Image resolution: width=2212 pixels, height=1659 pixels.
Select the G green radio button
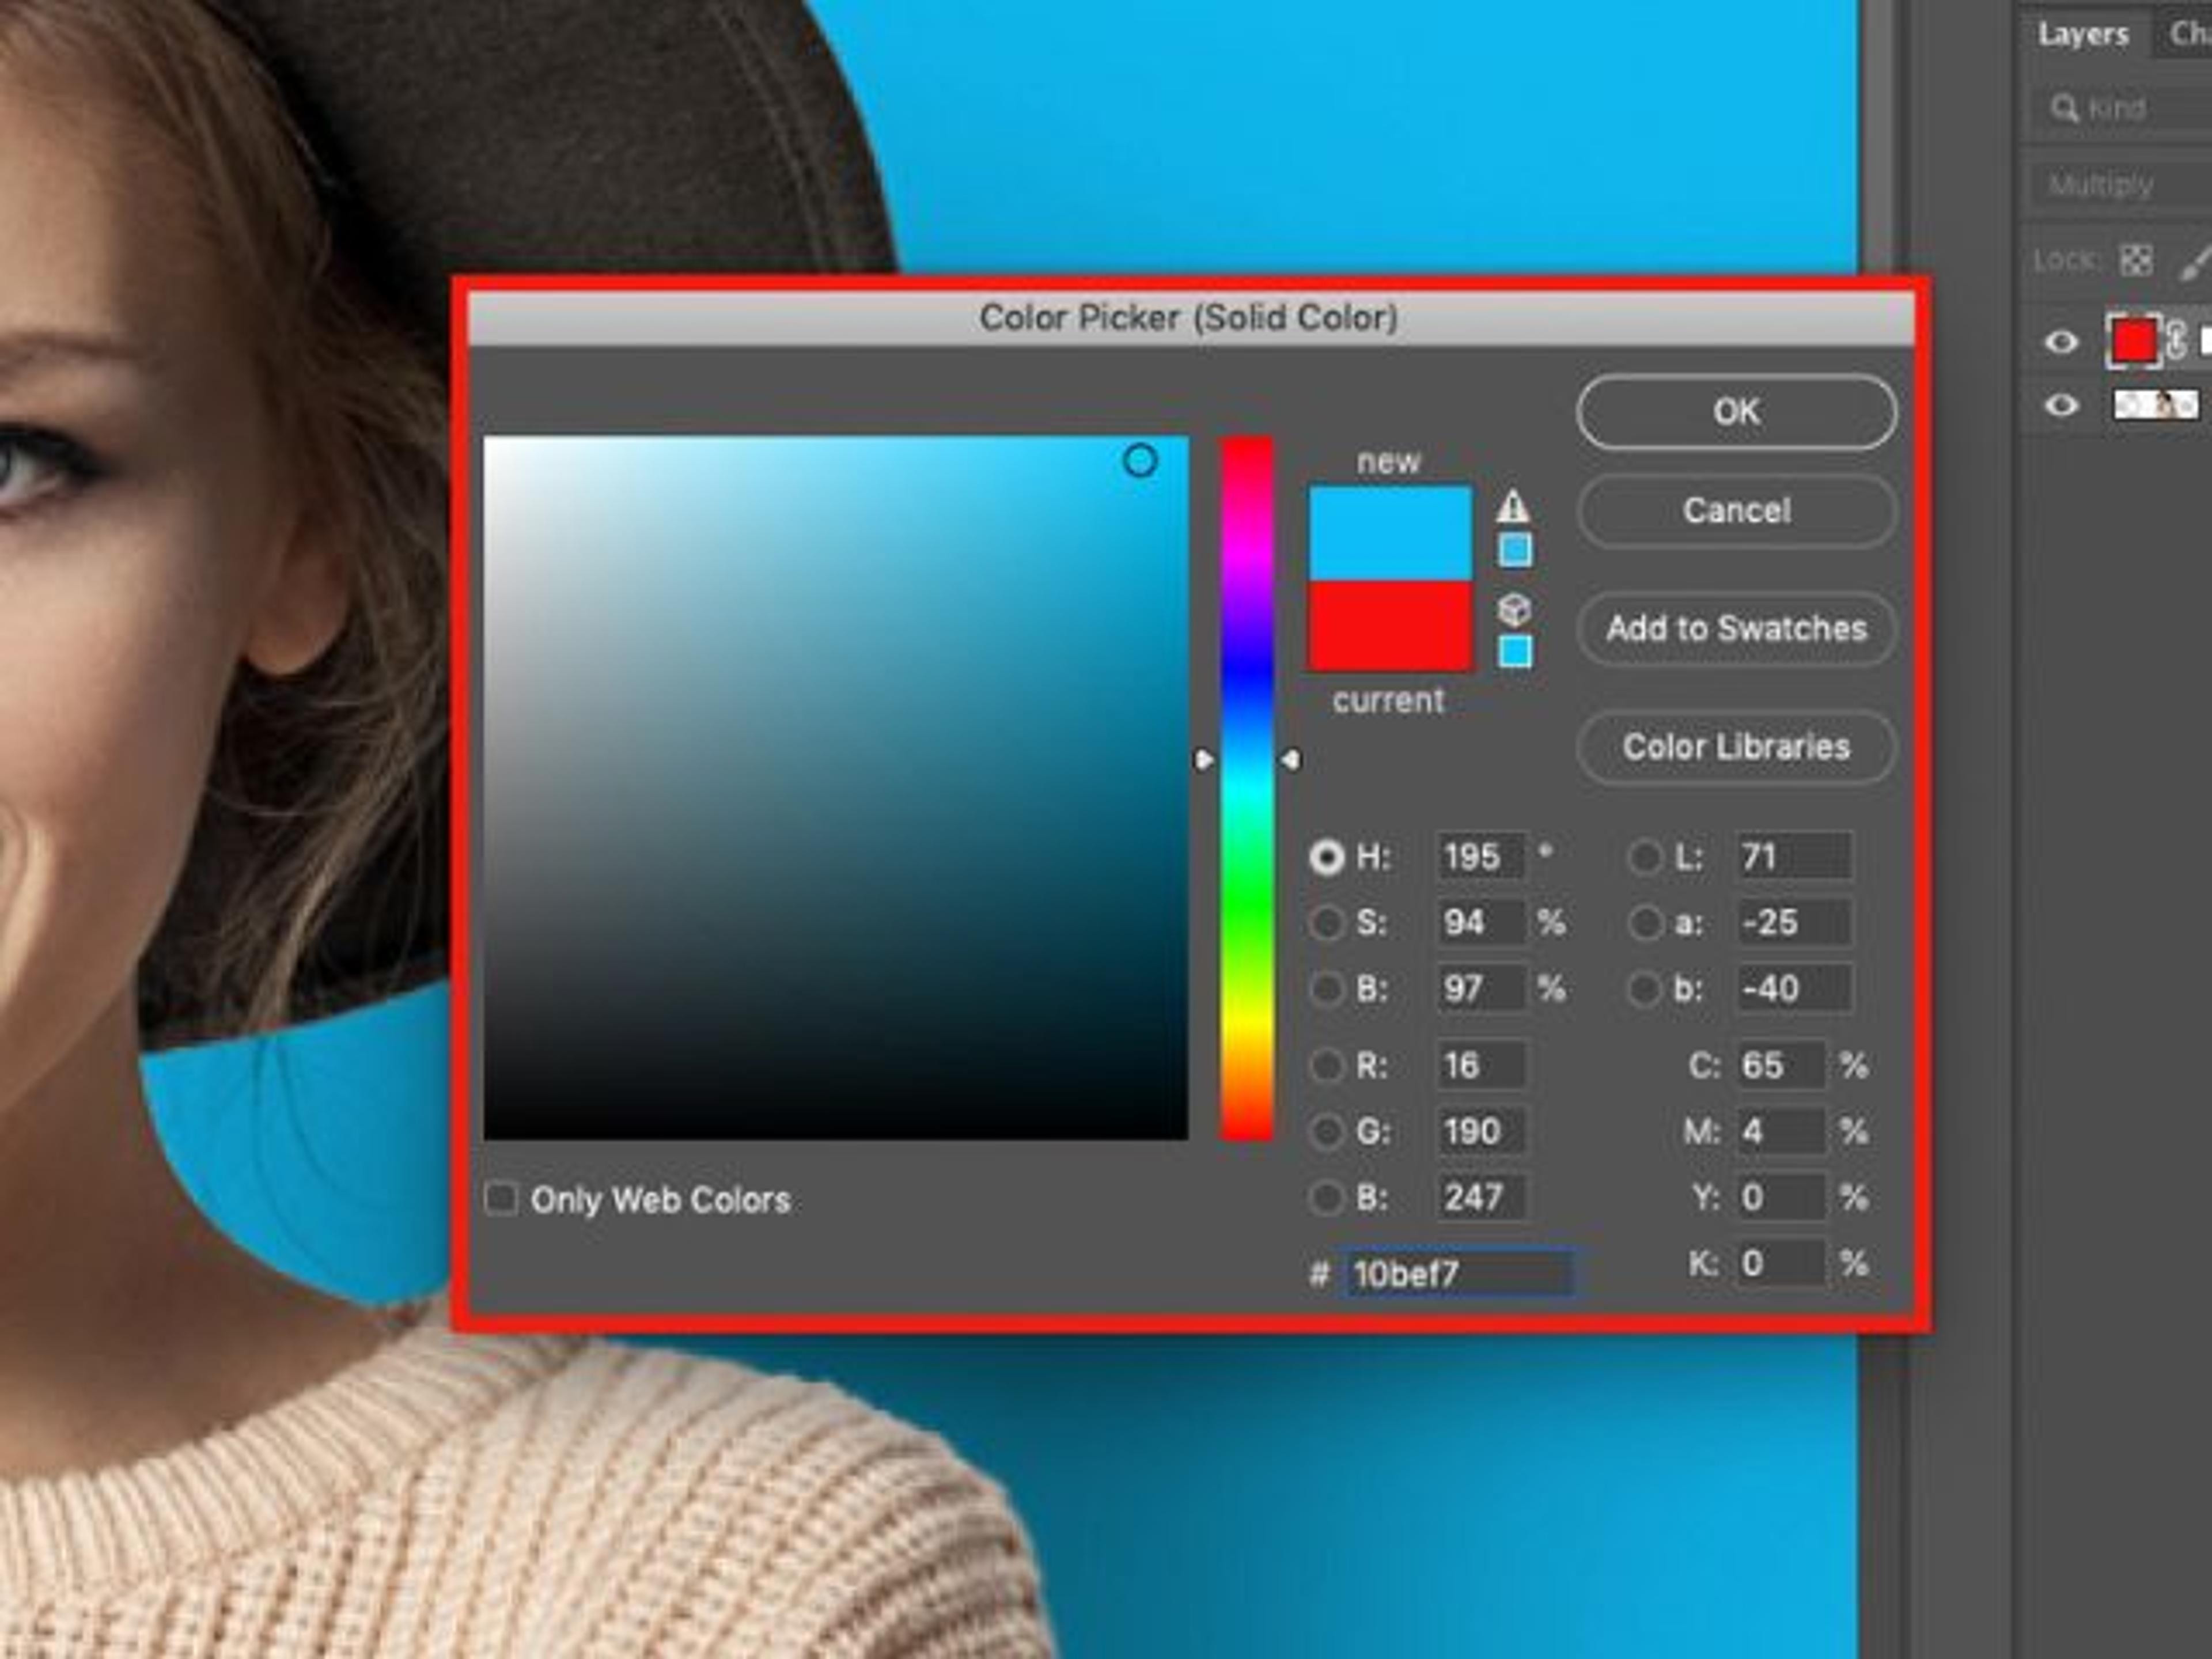pyautogui.click(x=1327, y=1132)
